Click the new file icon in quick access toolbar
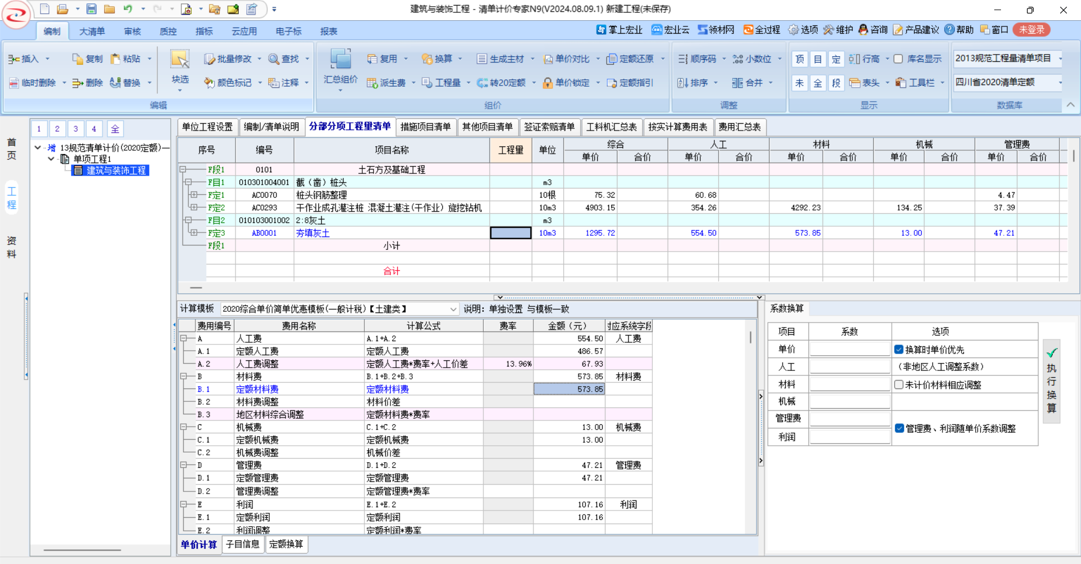 [45, 9]
